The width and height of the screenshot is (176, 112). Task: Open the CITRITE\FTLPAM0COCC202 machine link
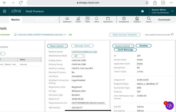point(84,52)
